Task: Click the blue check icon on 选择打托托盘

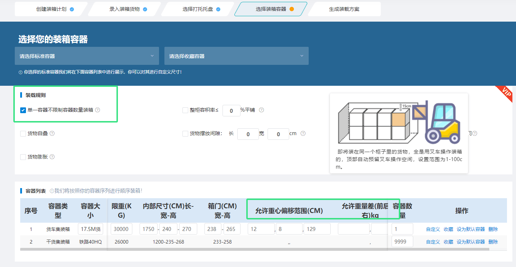Action: (218, 9)
